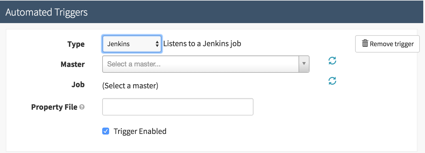Screen dimensions: 425x153
Task: Click the Property File label
Action: coord(54,107)
